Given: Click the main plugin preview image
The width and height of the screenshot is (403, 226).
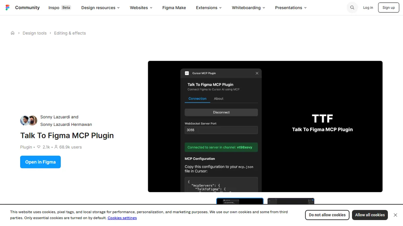Looking at the screenshot, I should click(265, 126).
